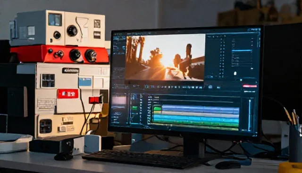Toggle the bottom checkbox in the right panel column

point(222,76)
